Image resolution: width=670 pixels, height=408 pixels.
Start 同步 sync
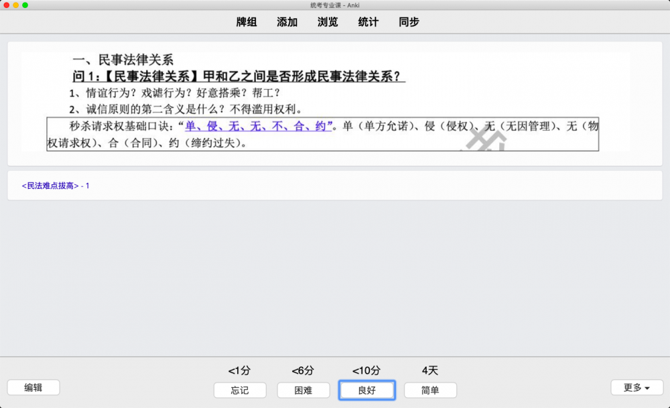(x=409, y=22)
